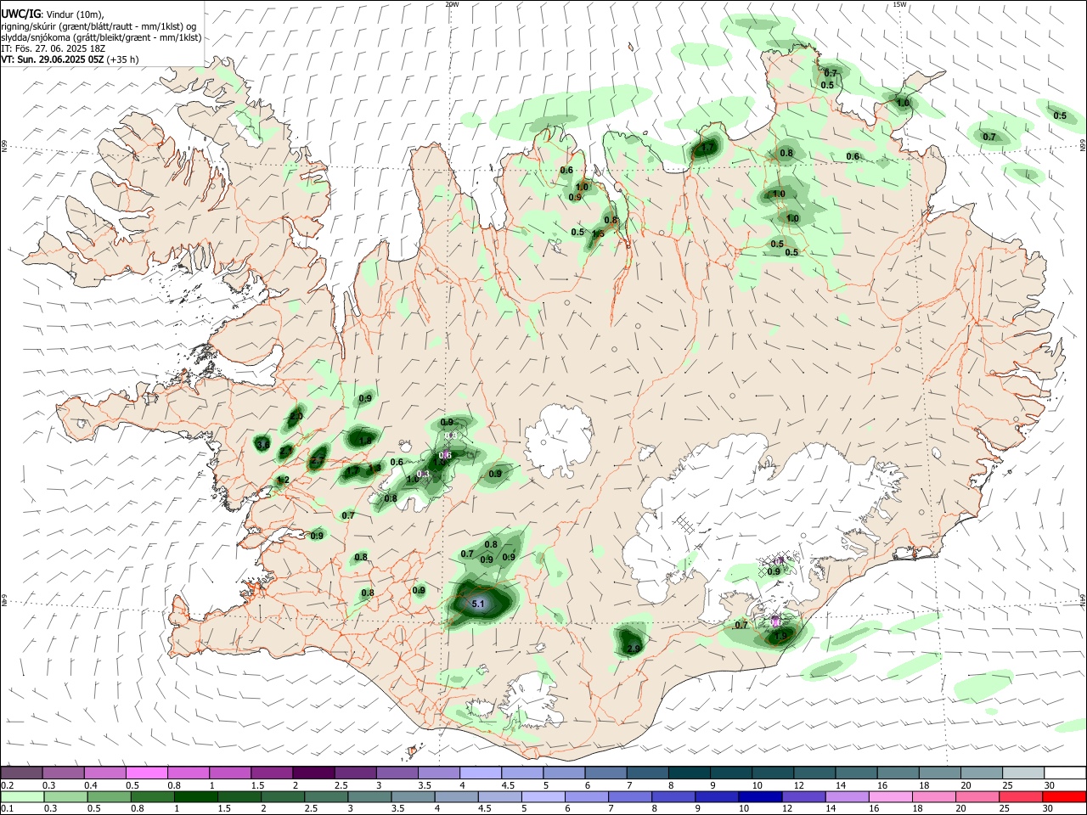
Task: Select the 0.1 label in the rain legend
Action: 7,810
